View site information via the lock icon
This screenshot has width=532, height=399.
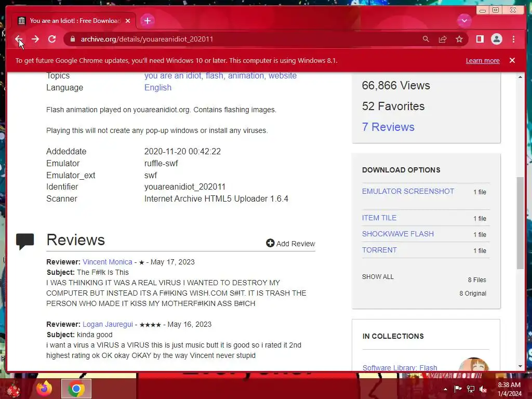coord(72,39)
